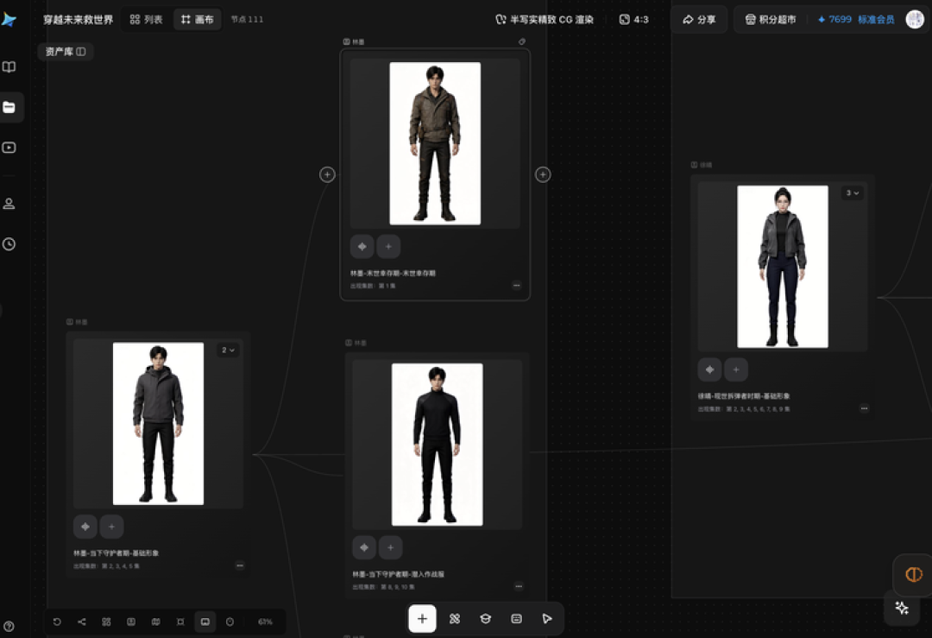This screenshot has height=638, width=932.
Task: Open the video player icon in sidebar
Action: (x=9, y=148)
